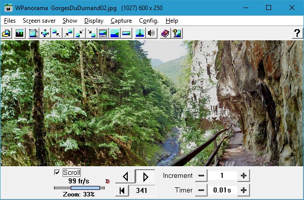Close the WPanorama window

point(291,8)
